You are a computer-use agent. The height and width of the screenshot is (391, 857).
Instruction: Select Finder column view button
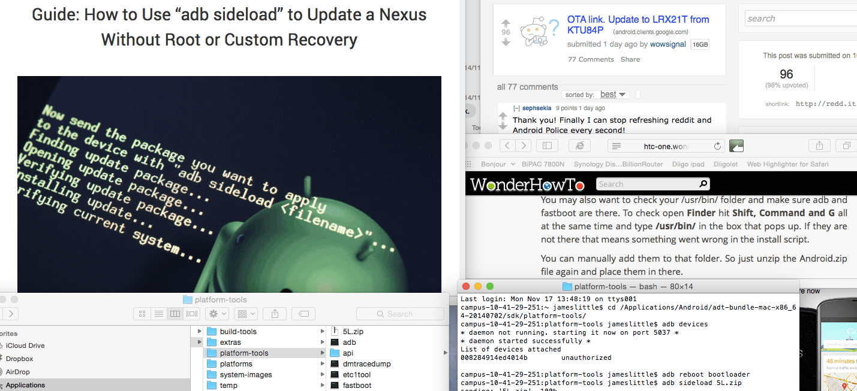175,314
